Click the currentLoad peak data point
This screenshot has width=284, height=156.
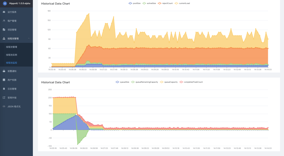pyautogui.click(x=89, y=14)
